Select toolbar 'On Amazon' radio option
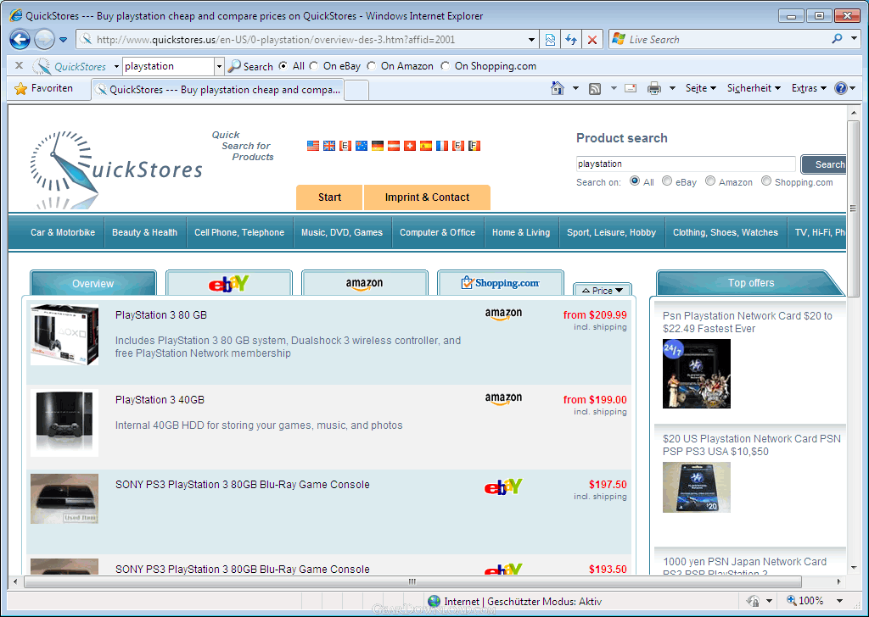Image resolution: width=869 pixels, height=617 pixels. (372, 66)
